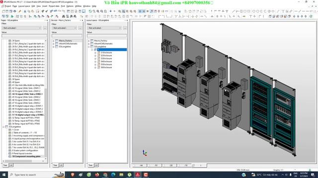Viewport: 318px width, 178px height.
Task: Expand SOLongleline in Devices navigator
Action: pos(54,46)
